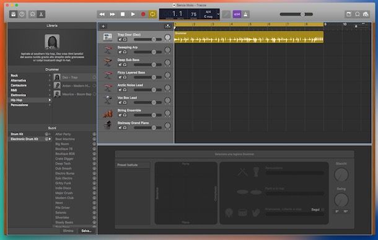
Task: Choose the Dez - Trap drummer thumbnail
Action: point(57,77)
